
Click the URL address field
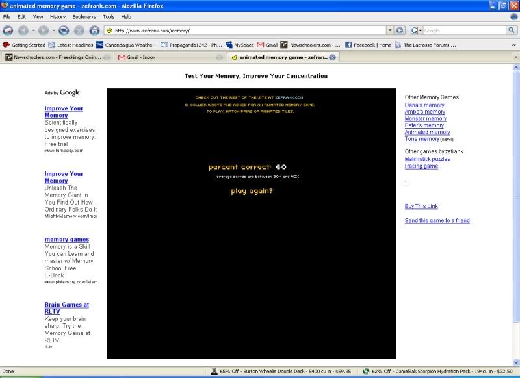246,31
